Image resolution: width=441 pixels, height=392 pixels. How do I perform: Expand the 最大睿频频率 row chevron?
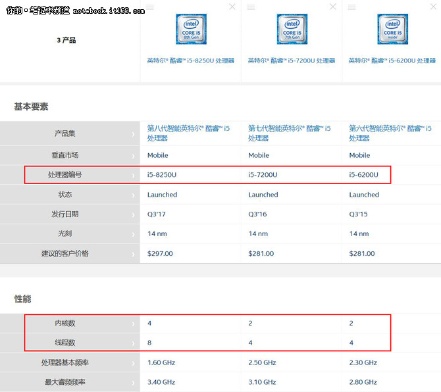click(134, 383)
